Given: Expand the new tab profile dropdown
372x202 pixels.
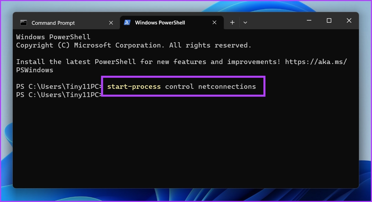Looking at the screenshot, I should coord(245,22).
